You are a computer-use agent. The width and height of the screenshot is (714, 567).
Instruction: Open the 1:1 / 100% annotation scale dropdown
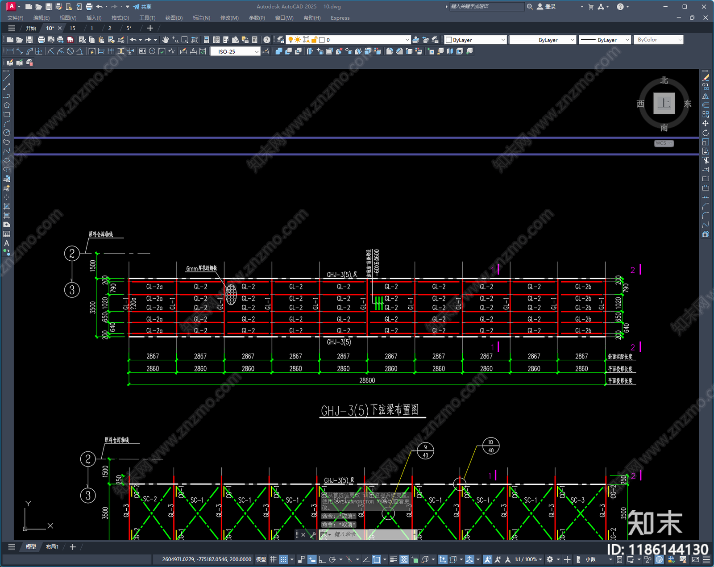point(528,559)
